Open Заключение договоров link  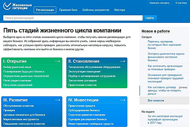[x=83, y=81]
